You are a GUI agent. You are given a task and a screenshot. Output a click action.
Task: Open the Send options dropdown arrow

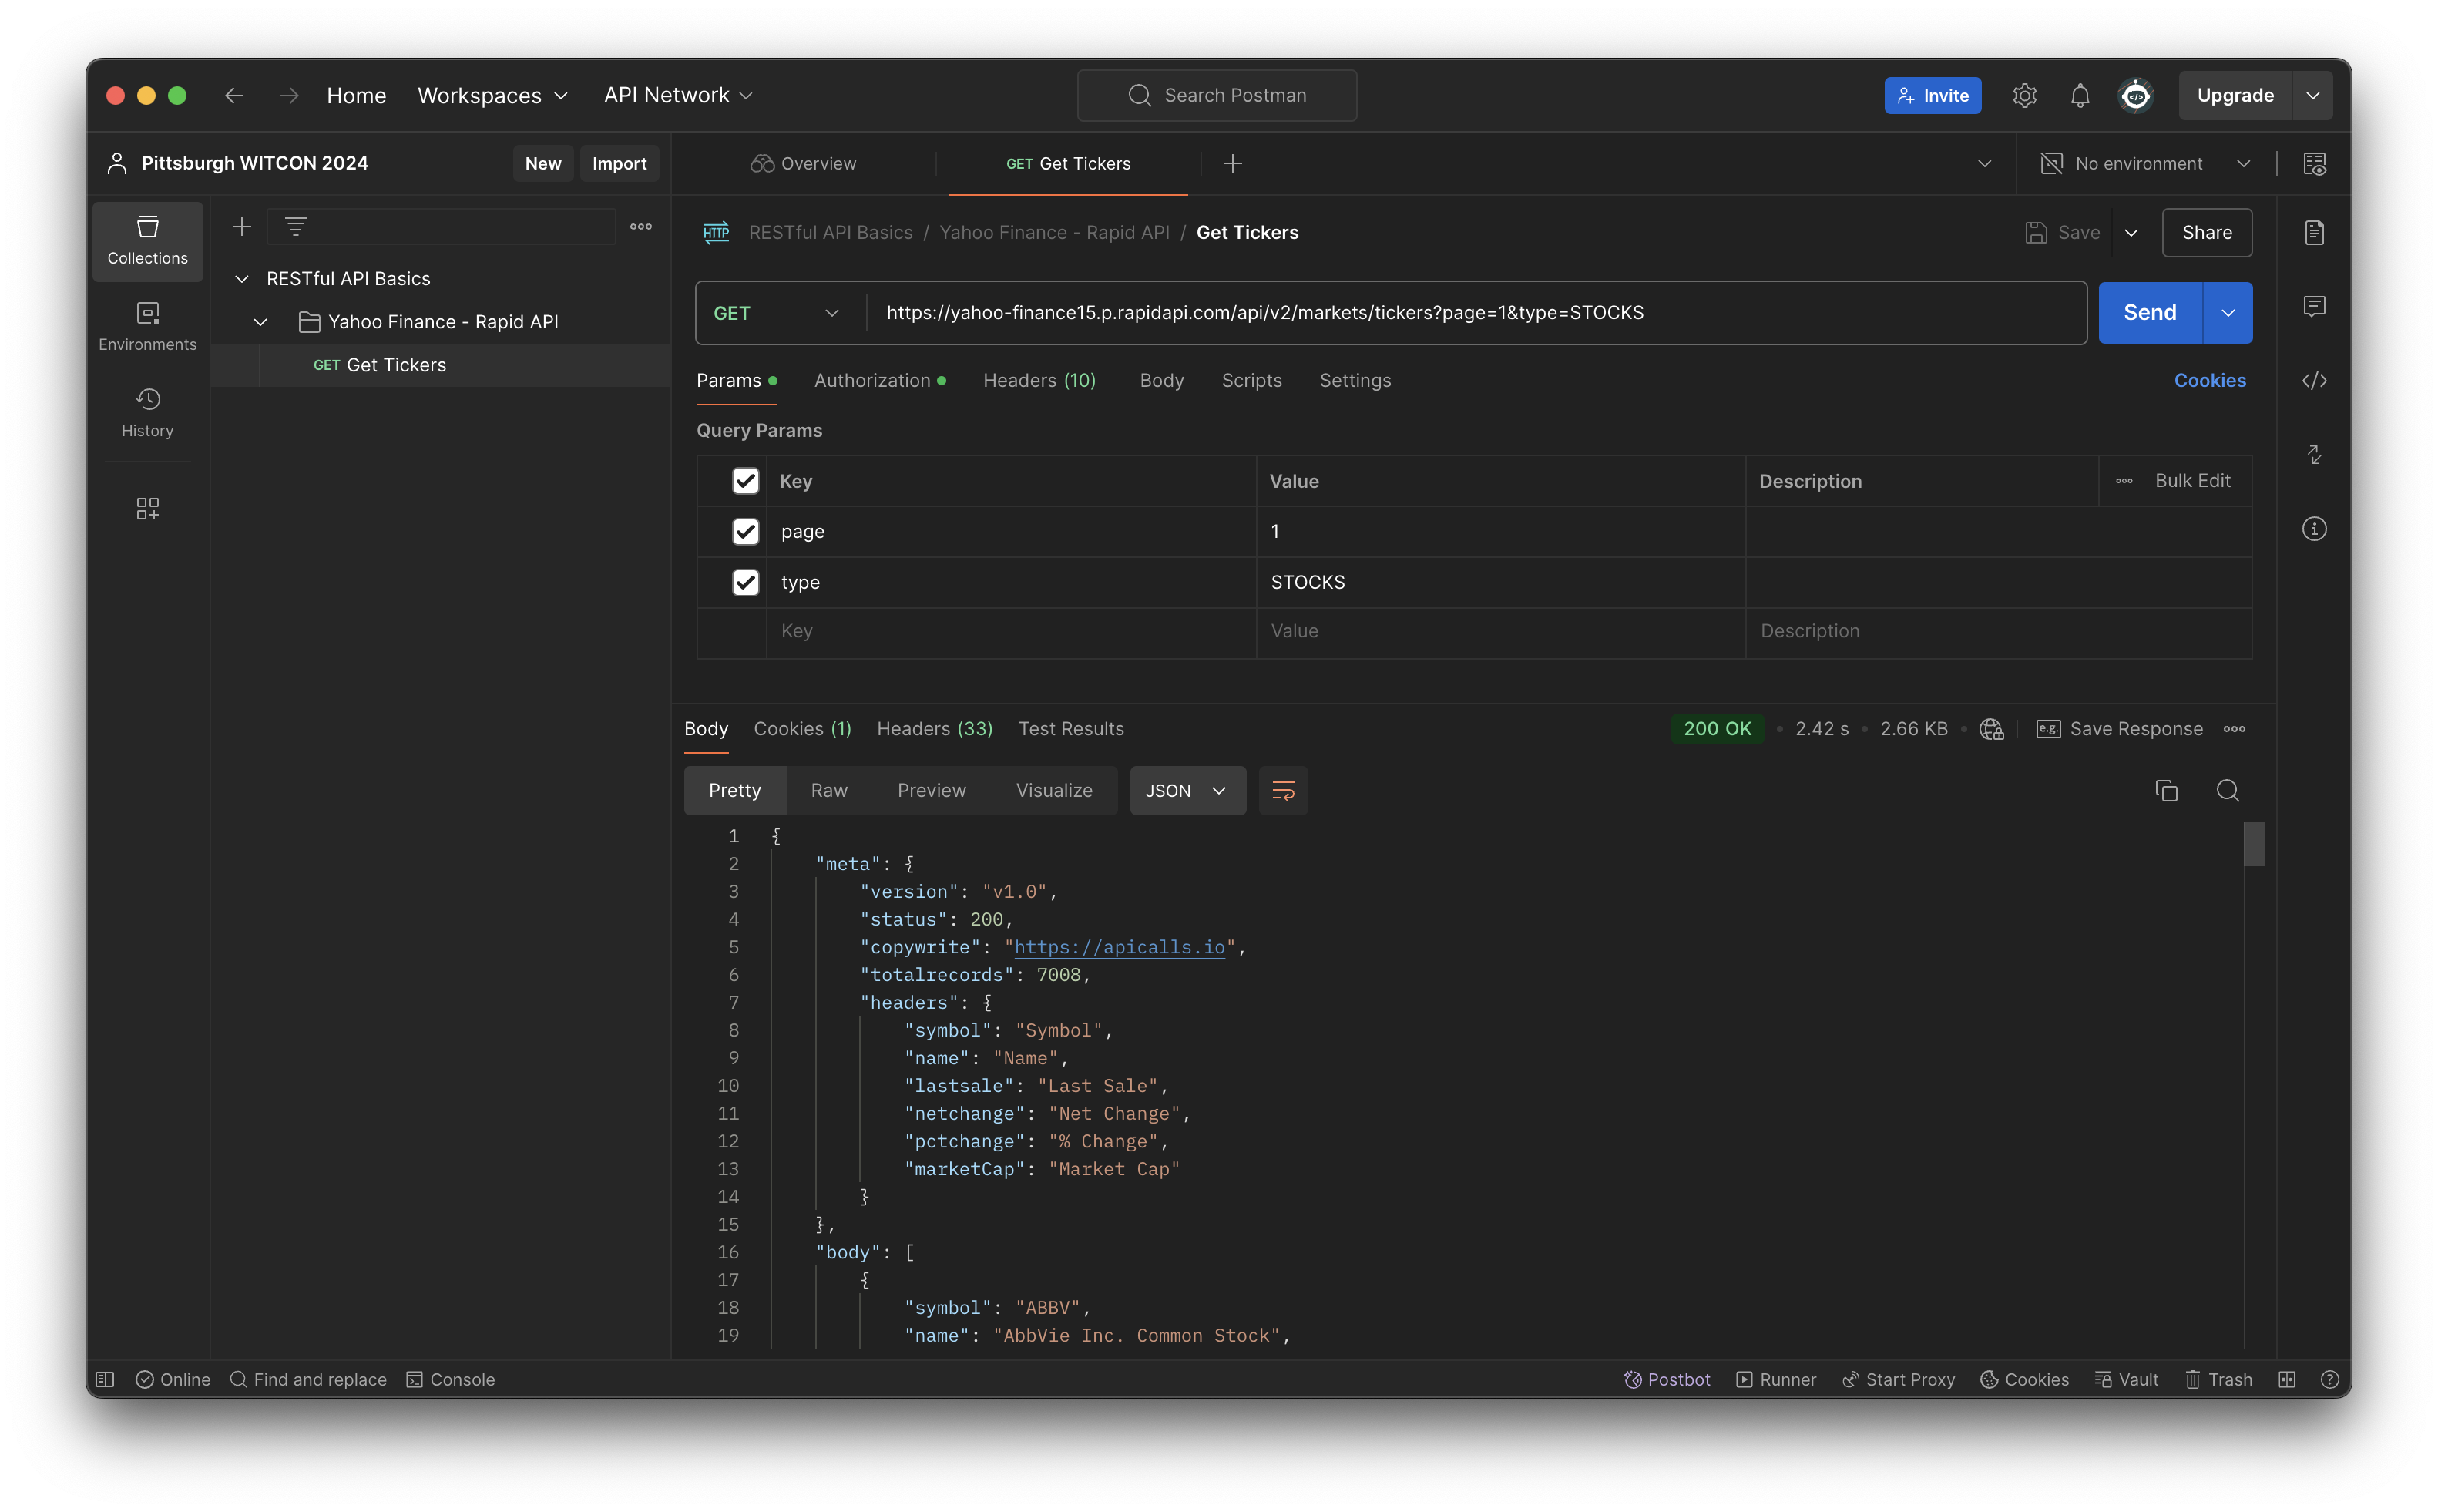[2227, 313]
